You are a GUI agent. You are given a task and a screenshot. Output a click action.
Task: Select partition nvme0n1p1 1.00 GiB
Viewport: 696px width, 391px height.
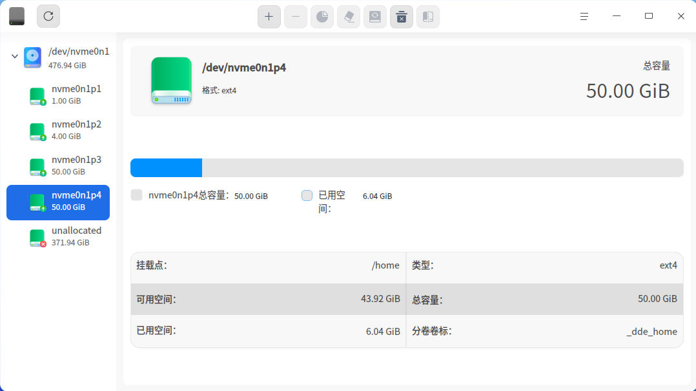(x=58, y=95)
